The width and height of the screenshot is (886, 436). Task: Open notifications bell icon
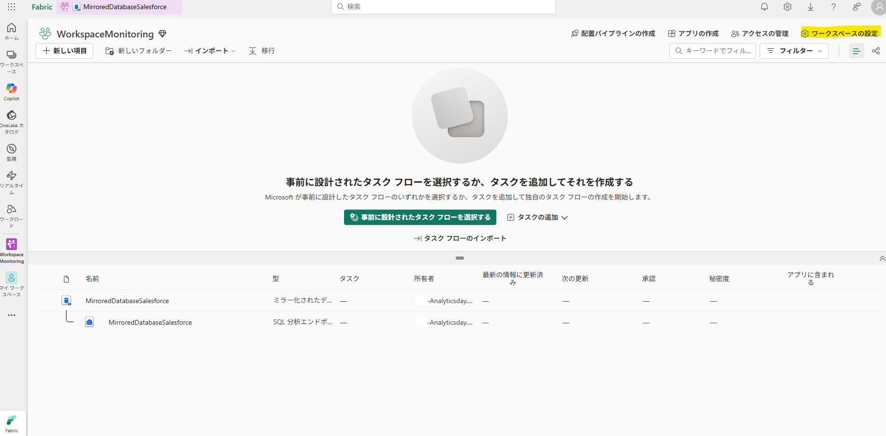(x=764, y=7)
